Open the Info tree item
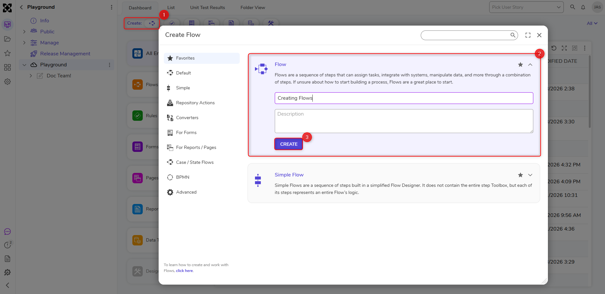The height and width of the screenshot is (294, 605). click(44, 21)
